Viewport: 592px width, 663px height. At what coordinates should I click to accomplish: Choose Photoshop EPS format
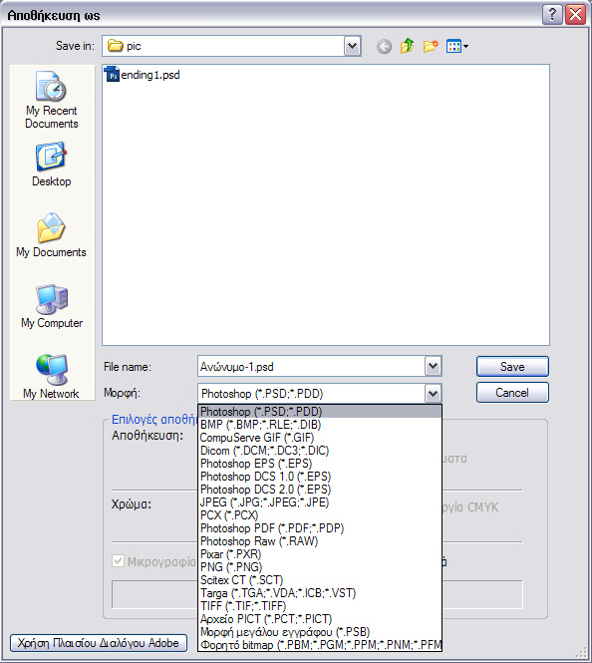(x=320, y=464)
